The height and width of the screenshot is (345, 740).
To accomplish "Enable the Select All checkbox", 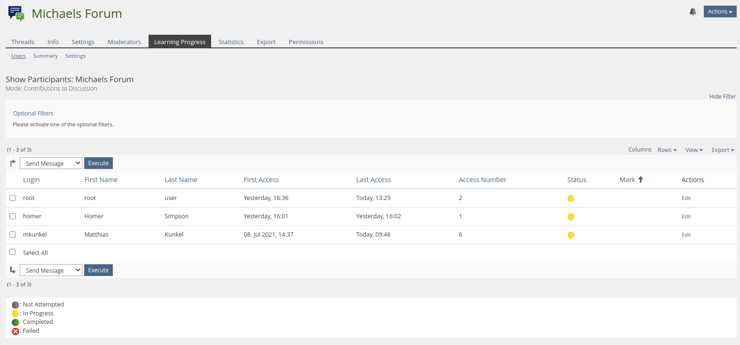I will [13, 252].
